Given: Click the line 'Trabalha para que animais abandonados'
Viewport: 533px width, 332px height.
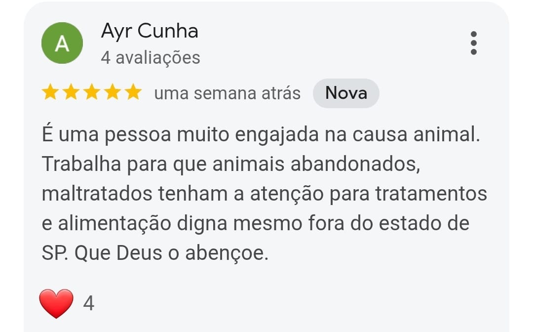Looking at the screenshot, I should click(231, 165).
